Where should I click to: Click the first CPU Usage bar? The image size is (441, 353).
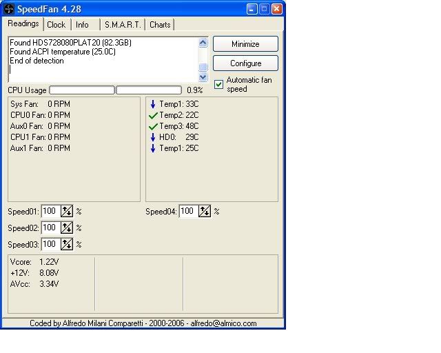(x=82, y=90)
